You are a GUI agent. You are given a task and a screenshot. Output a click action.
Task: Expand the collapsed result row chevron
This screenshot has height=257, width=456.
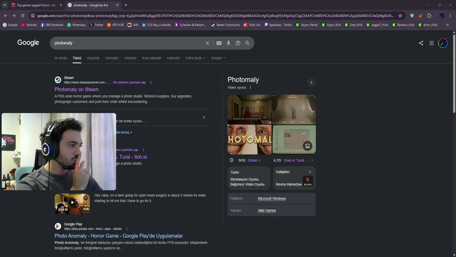tap(204, 117)
